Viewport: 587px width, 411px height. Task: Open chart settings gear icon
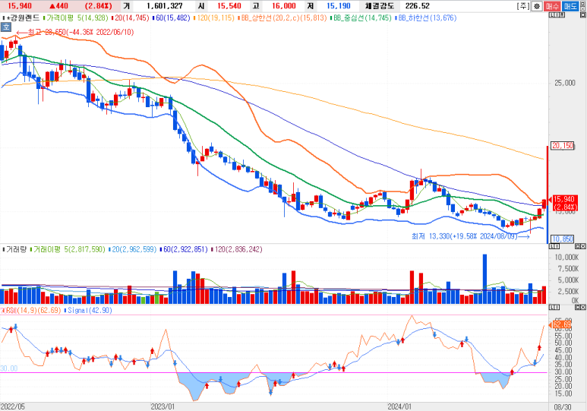(x=537, y=6)
